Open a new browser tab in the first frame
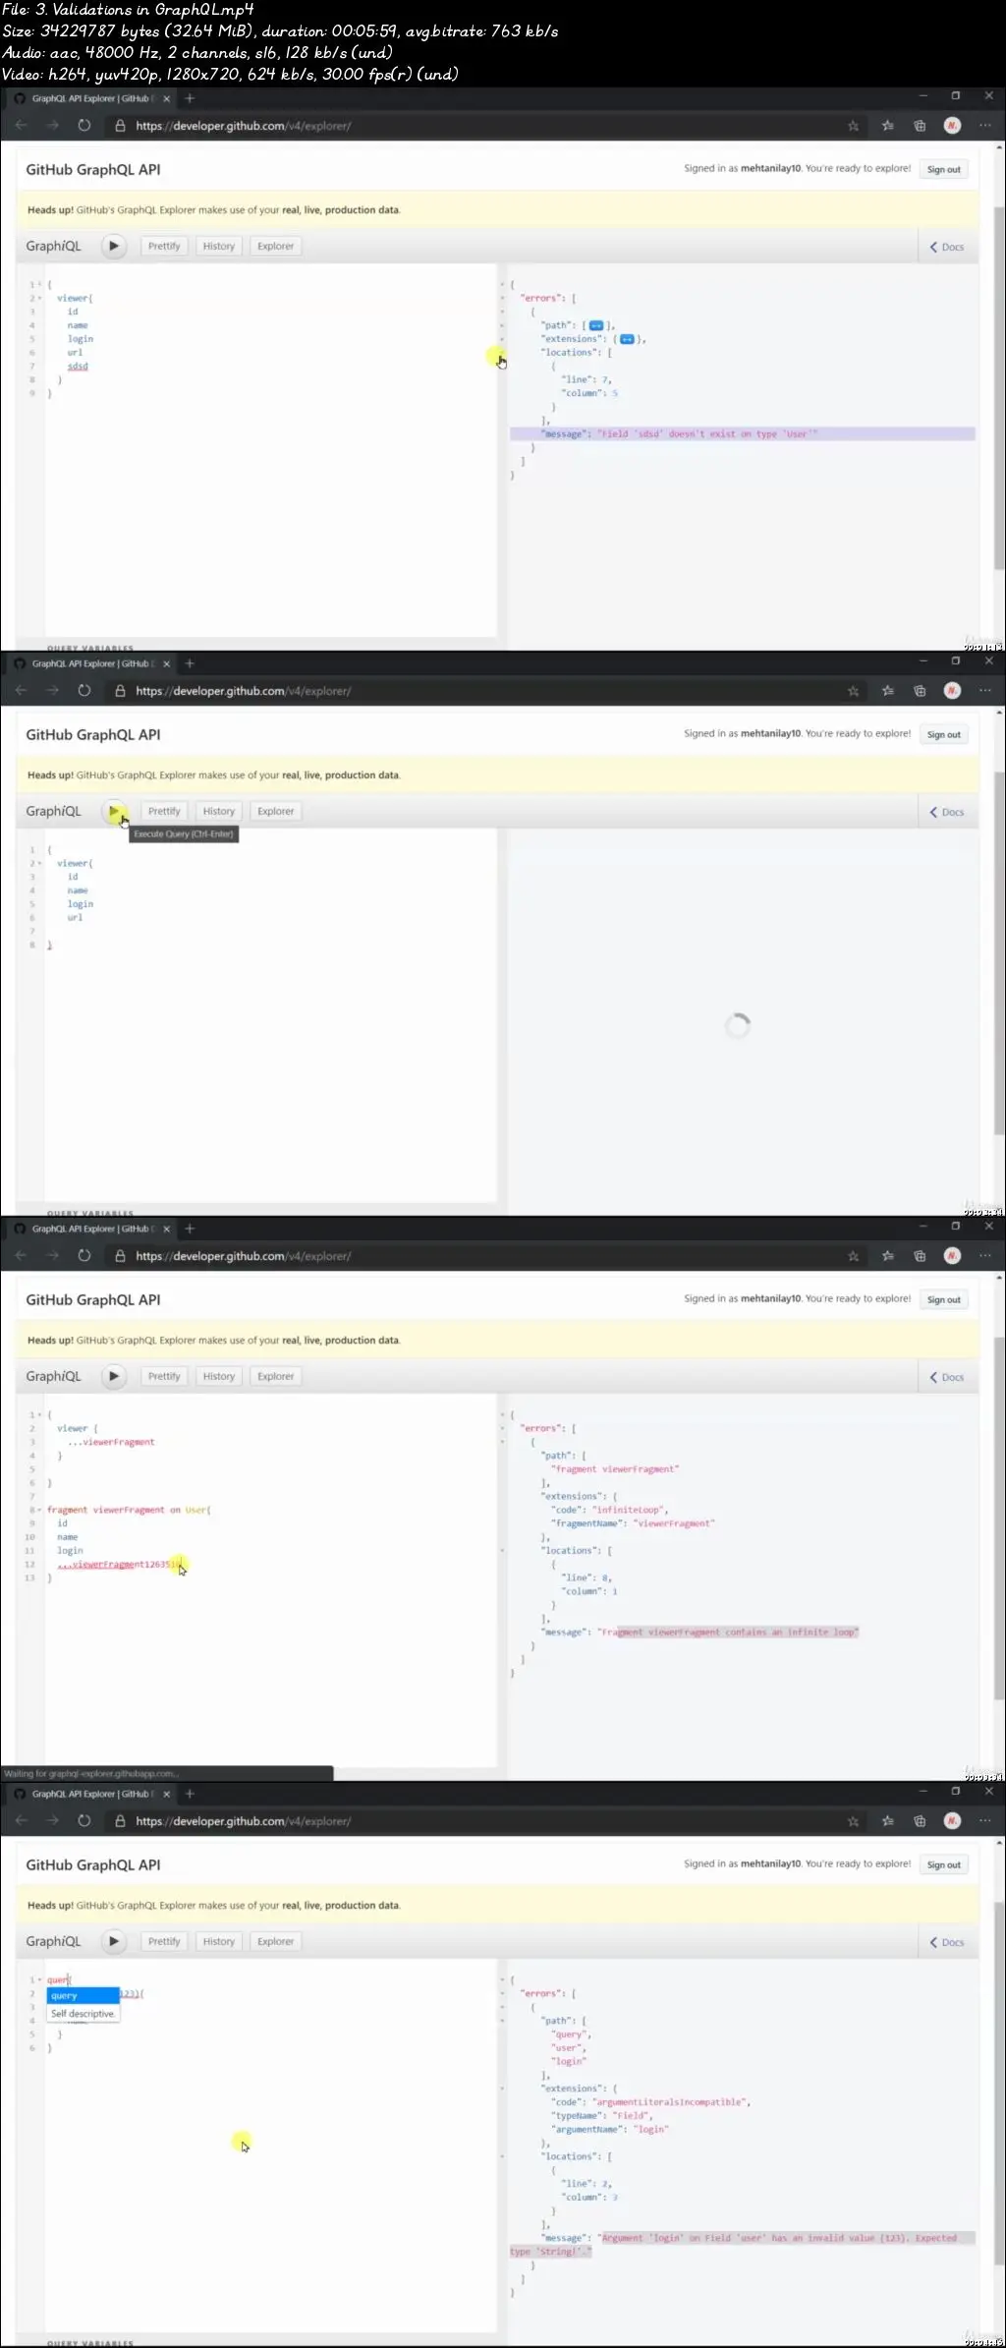The height and width of the screenshot is (2348, 1006). (190, 98)
